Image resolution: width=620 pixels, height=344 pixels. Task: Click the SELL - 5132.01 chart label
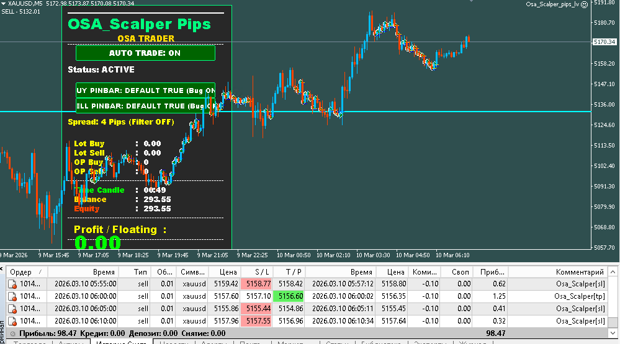click(20, 11)
